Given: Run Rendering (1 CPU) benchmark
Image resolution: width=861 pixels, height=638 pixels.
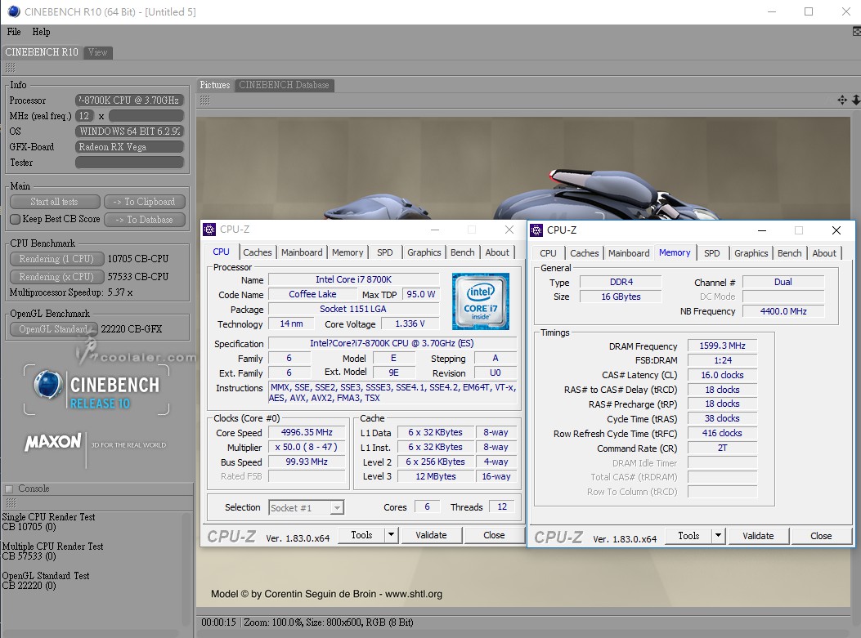Looking at the screenshot, I should pyautogui.click(x=56, y=259).
